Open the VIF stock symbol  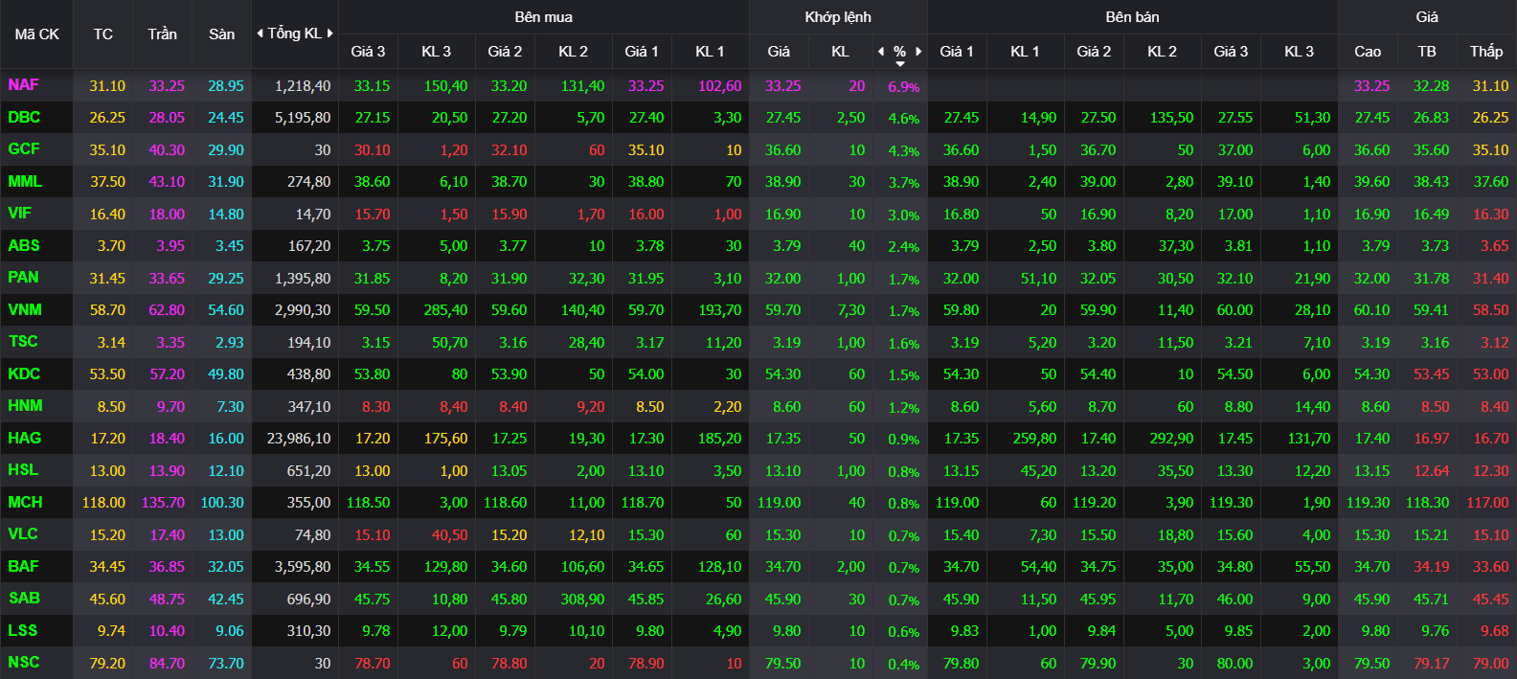(x=19, y=214)
